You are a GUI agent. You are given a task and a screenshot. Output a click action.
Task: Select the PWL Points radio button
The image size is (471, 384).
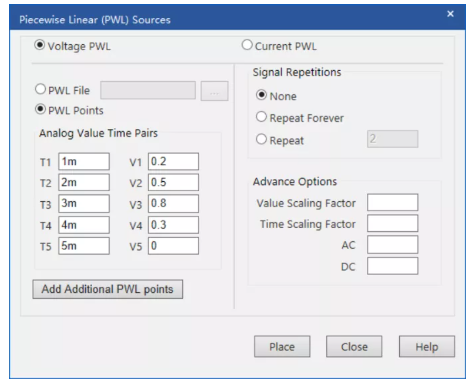tap(41, 110)
